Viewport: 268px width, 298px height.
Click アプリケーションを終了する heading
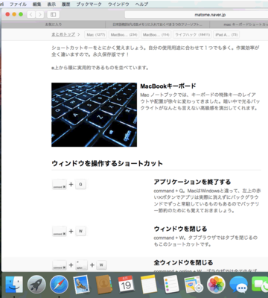pos(192,182)
